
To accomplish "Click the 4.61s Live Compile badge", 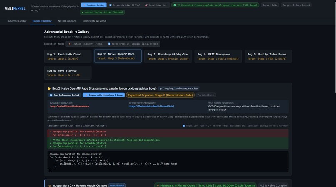I will pyautogui.click(x=273, y=185).
